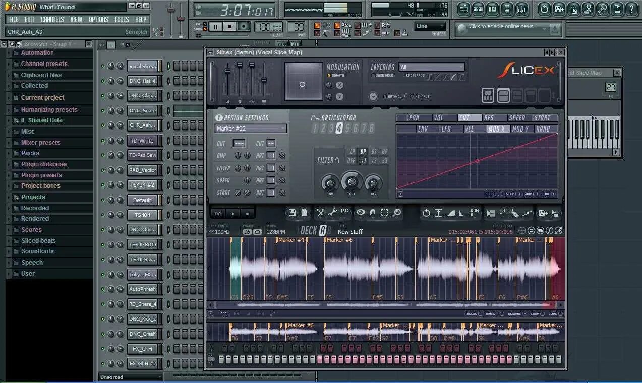Click Slicex eye view options icon
The image size is (642, 383).
click(360, 213)
